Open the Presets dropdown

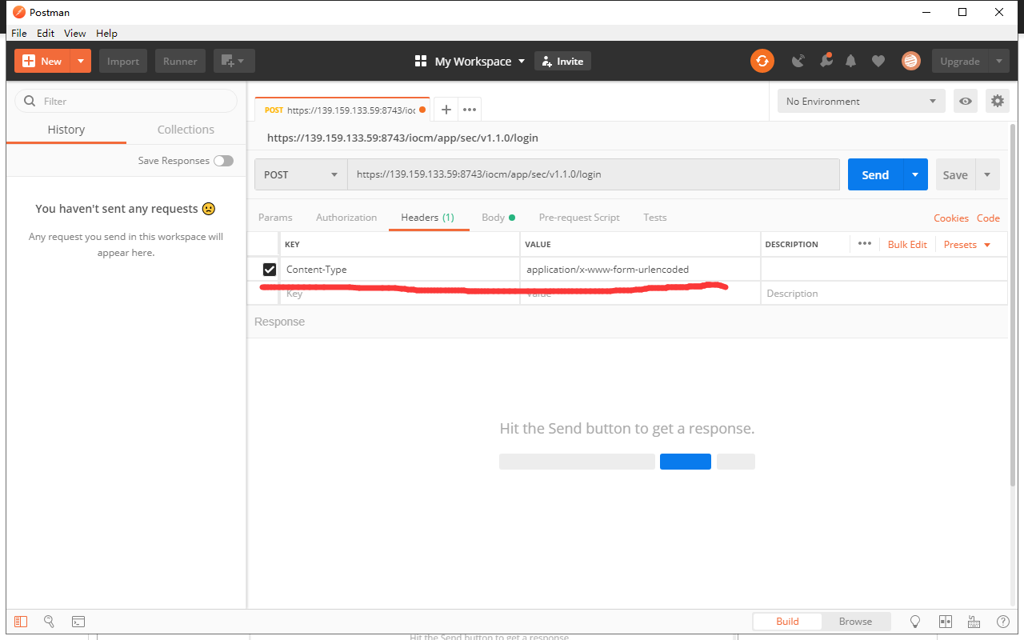(x=967, y=244)
